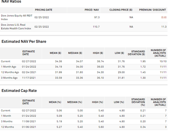Select the LOW ($) column header

(x=119, y=53)
